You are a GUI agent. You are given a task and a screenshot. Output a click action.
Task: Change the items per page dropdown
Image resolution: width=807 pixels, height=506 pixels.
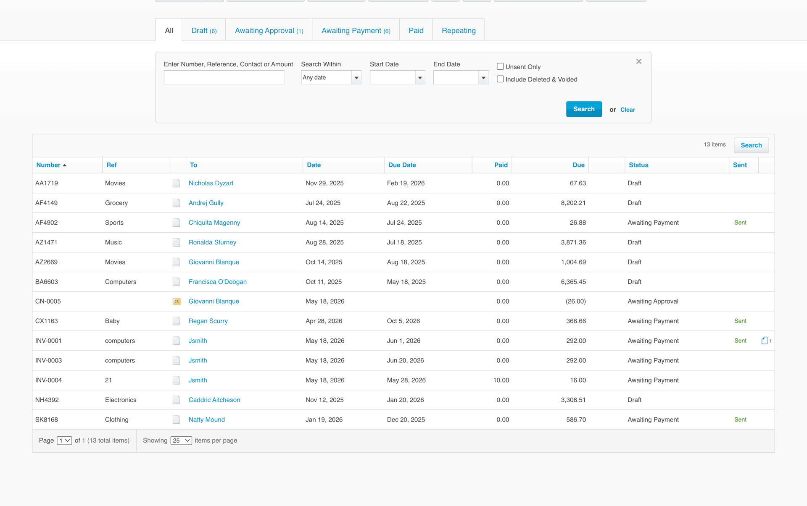pos(181,440)
